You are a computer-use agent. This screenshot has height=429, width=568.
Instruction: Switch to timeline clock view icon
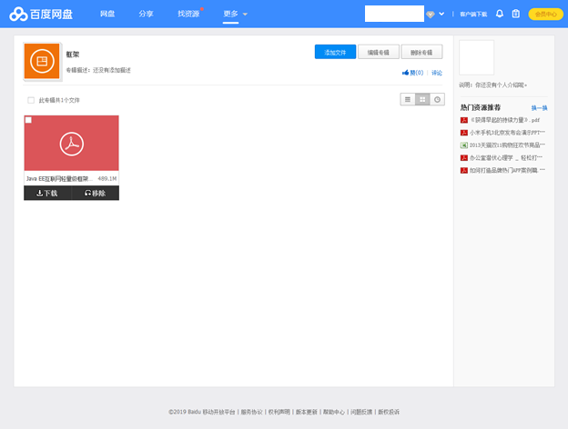pos(437,99)
